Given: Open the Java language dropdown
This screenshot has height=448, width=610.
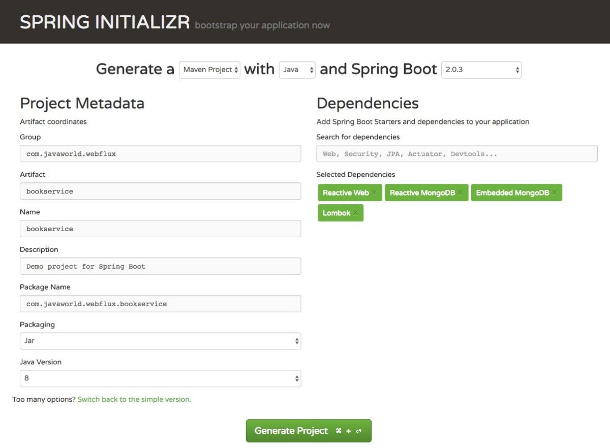Looking at the screenshot, I should 297,70.
